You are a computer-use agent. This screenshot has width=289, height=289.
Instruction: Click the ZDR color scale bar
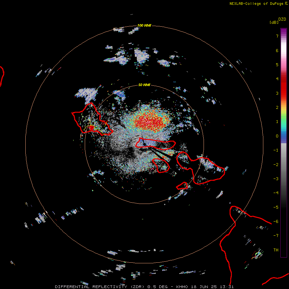point(284,143)
